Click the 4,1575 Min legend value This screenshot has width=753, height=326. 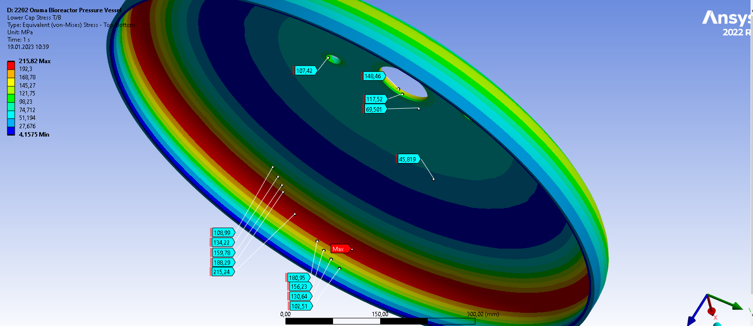(34, 135)
